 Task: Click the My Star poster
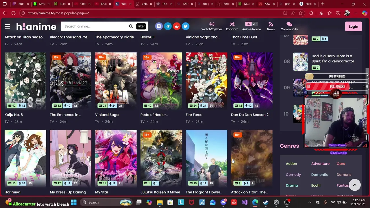[x=116, y=158]
